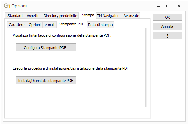Screen dimensions: 189x125
Task: Open the e-mail sub-tab
Action: [x=49, y=25]
